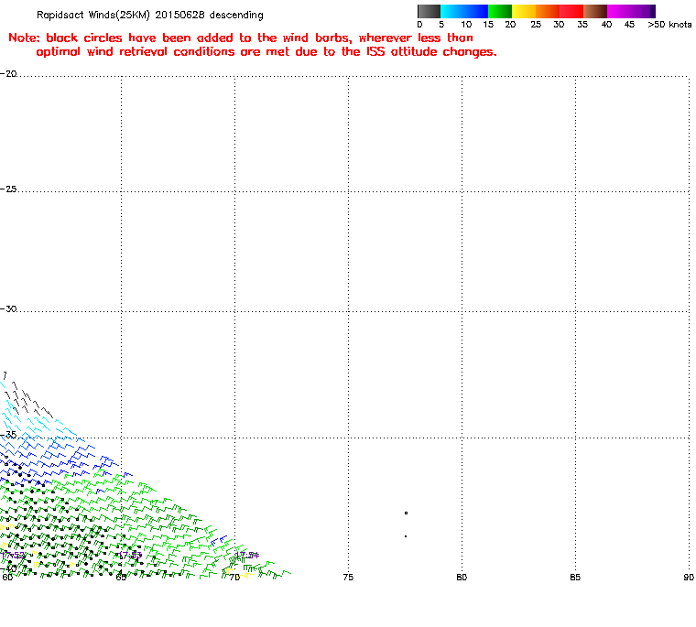Click the purple swath timestamp '17:54'

pos(246,555)
